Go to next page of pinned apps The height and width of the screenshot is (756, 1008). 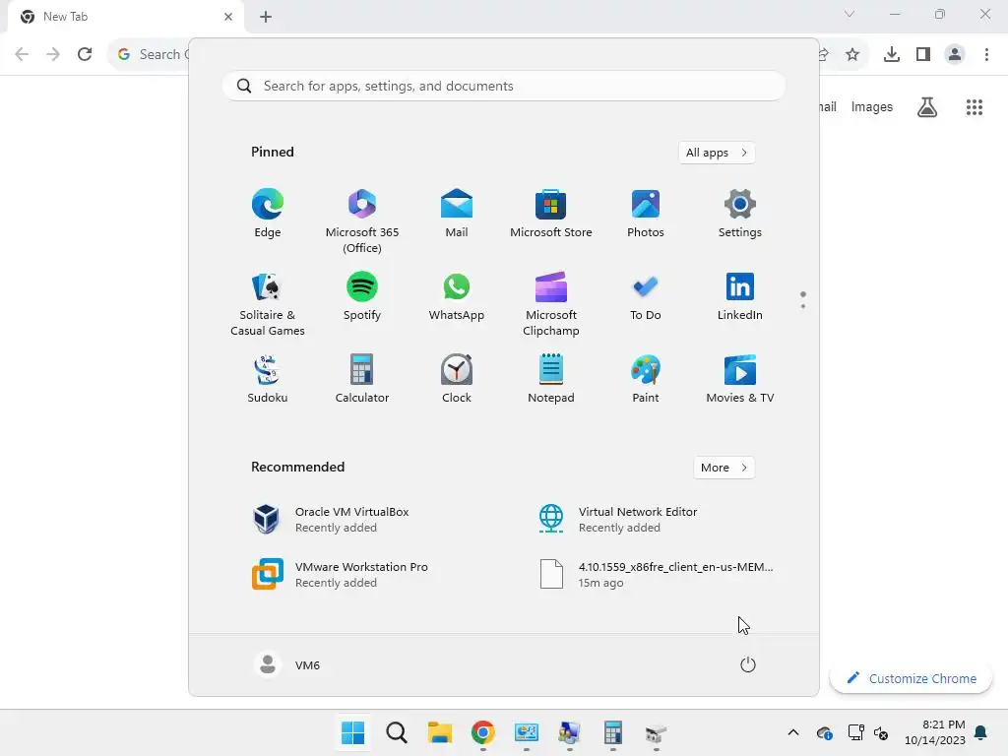tap(803, 306)
